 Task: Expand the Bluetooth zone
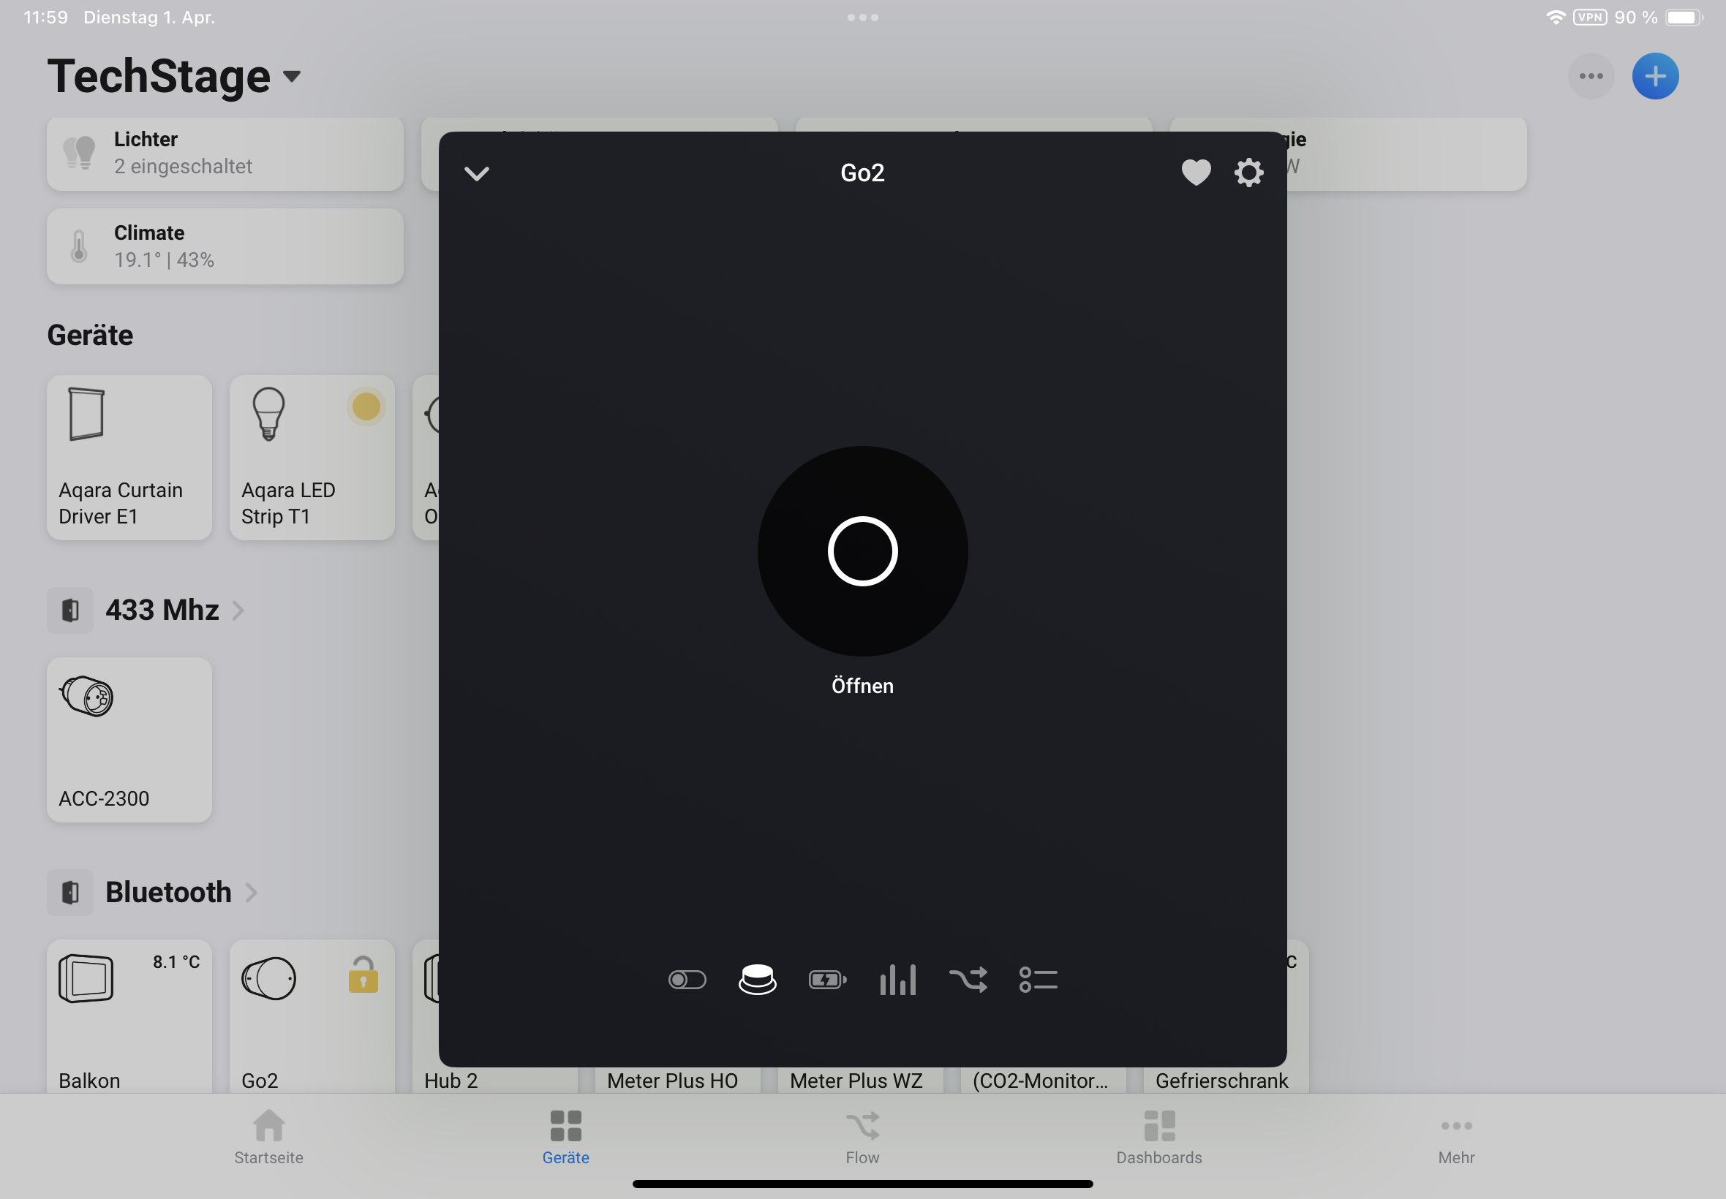[251, 893]
